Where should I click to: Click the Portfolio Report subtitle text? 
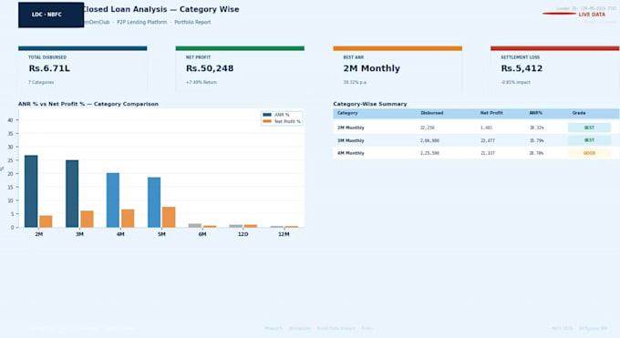tap(192, 22)
